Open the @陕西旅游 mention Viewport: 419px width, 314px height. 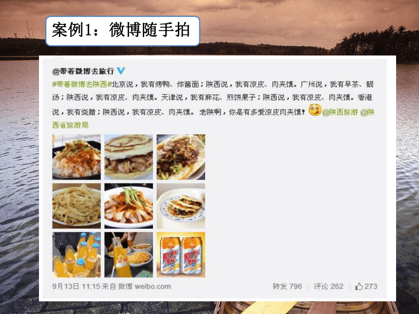click(340, 112)
